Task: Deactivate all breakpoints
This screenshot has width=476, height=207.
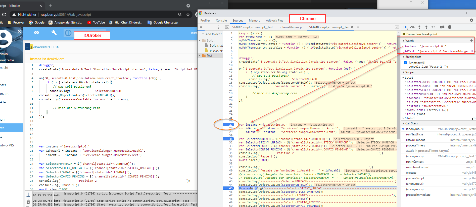Action: click(442, 27)
